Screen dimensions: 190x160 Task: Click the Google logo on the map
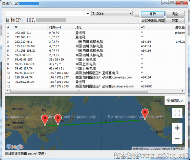click(15, 147)
